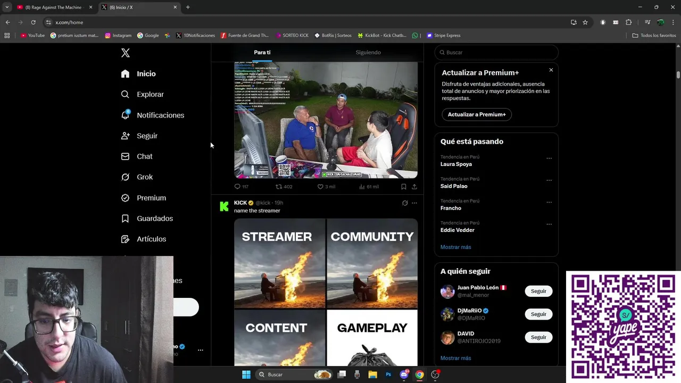Image resolution: width=681 pixels, height=383 pixels.
Task: Open Guardados bookmarks
Action: [147, 218]
